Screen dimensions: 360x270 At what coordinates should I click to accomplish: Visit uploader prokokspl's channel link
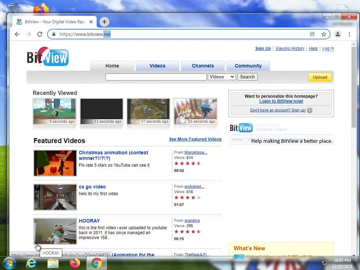194,186
